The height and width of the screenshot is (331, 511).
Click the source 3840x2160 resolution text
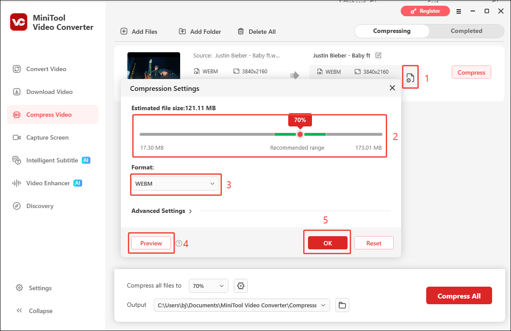click(x=254, y=71)
